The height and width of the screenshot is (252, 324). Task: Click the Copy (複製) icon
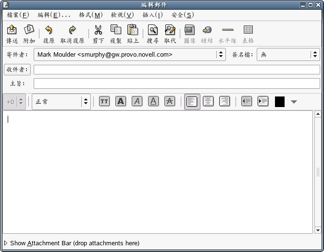point(116,29)
